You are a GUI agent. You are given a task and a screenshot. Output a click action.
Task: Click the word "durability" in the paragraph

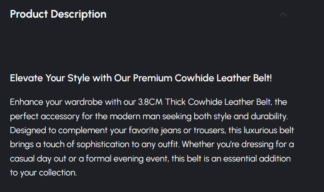268,117
